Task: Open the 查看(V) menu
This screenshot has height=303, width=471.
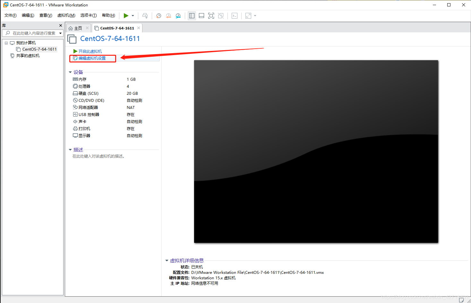Action: pos(46,15)
